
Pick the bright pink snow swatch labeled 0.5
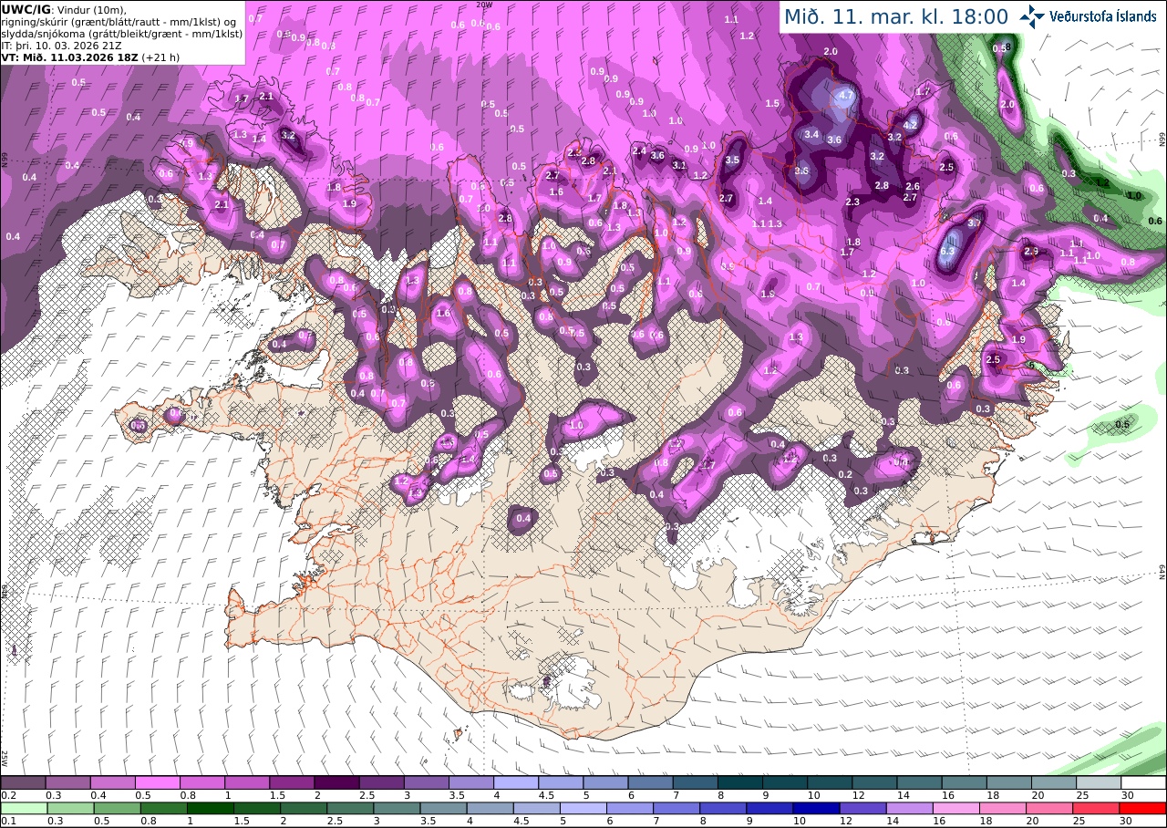(159, 782)
